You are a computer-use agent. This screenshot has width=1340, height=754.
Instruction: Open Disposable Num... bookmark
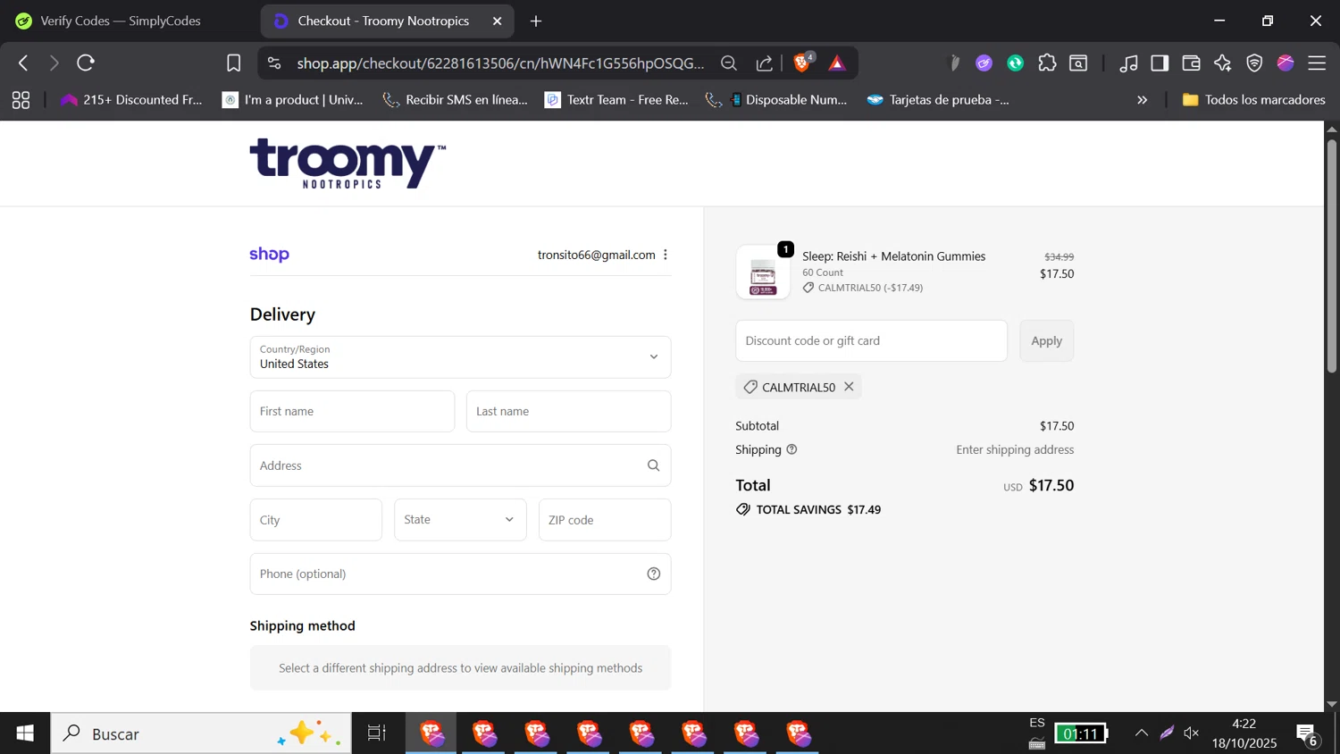(776, 100)
